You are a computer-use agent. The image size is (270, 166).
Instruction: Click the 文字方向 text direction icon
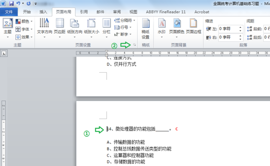point(45,23)
